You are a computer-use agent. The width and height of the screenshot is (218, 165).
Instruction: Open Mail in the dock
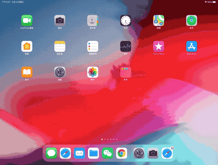79,153
